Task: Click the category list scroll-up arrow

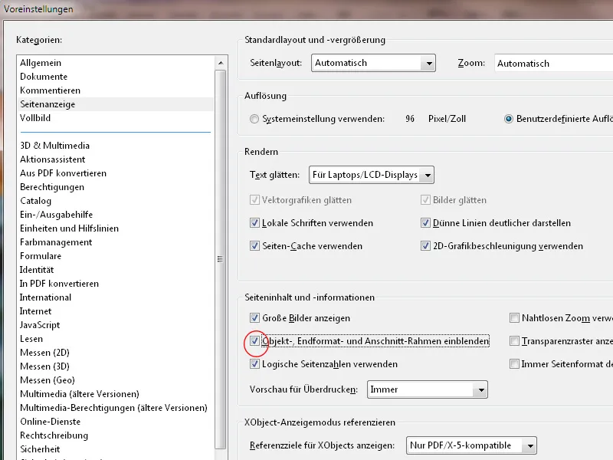Action: 221,63
